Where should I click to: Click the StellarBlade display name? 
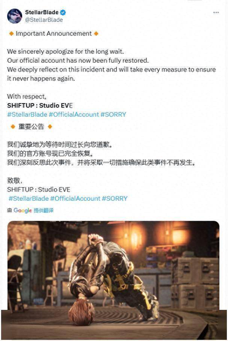pos(42,12)
